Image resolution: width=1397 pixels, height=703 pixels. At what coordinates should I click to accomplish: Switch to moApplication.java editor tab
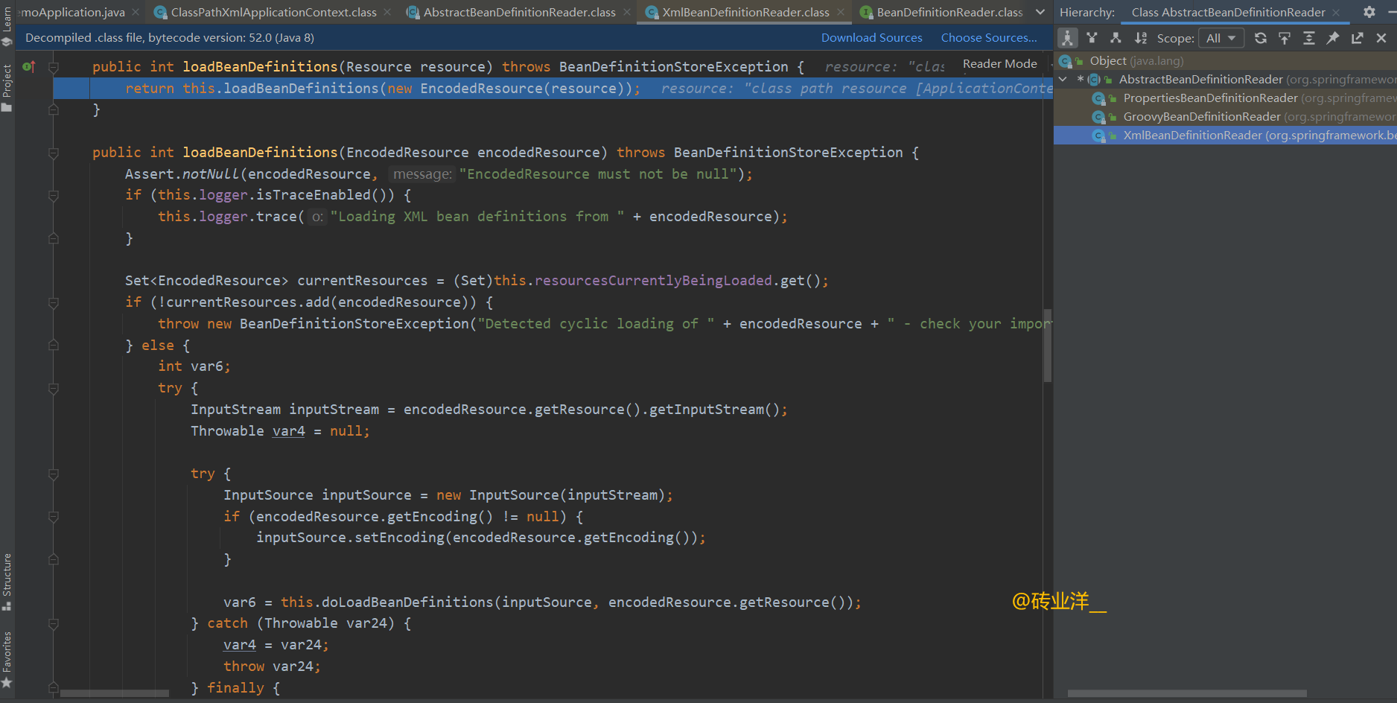pos(72,13)
